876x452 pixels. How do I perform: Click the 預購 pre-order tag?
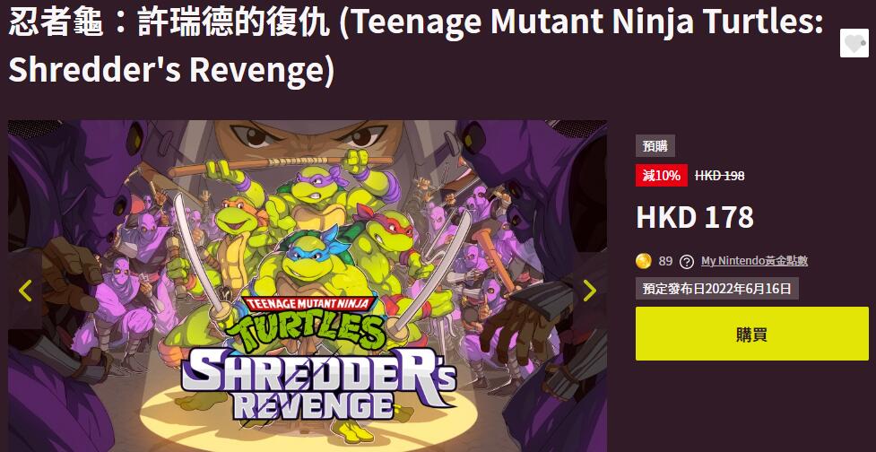coord(655,146)
